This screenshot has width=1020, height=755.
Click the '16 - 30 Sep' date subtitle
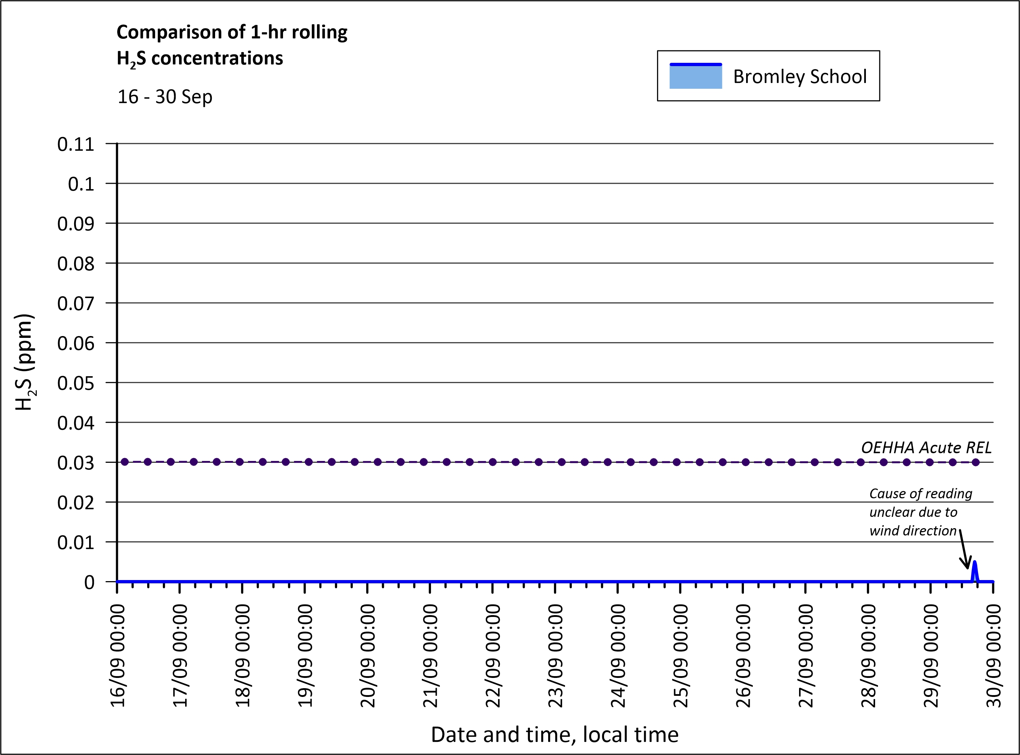pos(164,97)
